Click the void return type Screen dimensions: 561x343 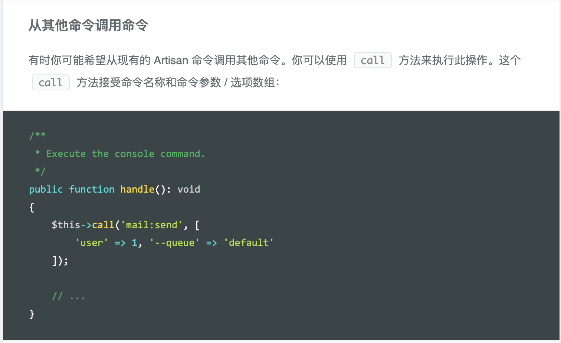click(x=188, y=189)
